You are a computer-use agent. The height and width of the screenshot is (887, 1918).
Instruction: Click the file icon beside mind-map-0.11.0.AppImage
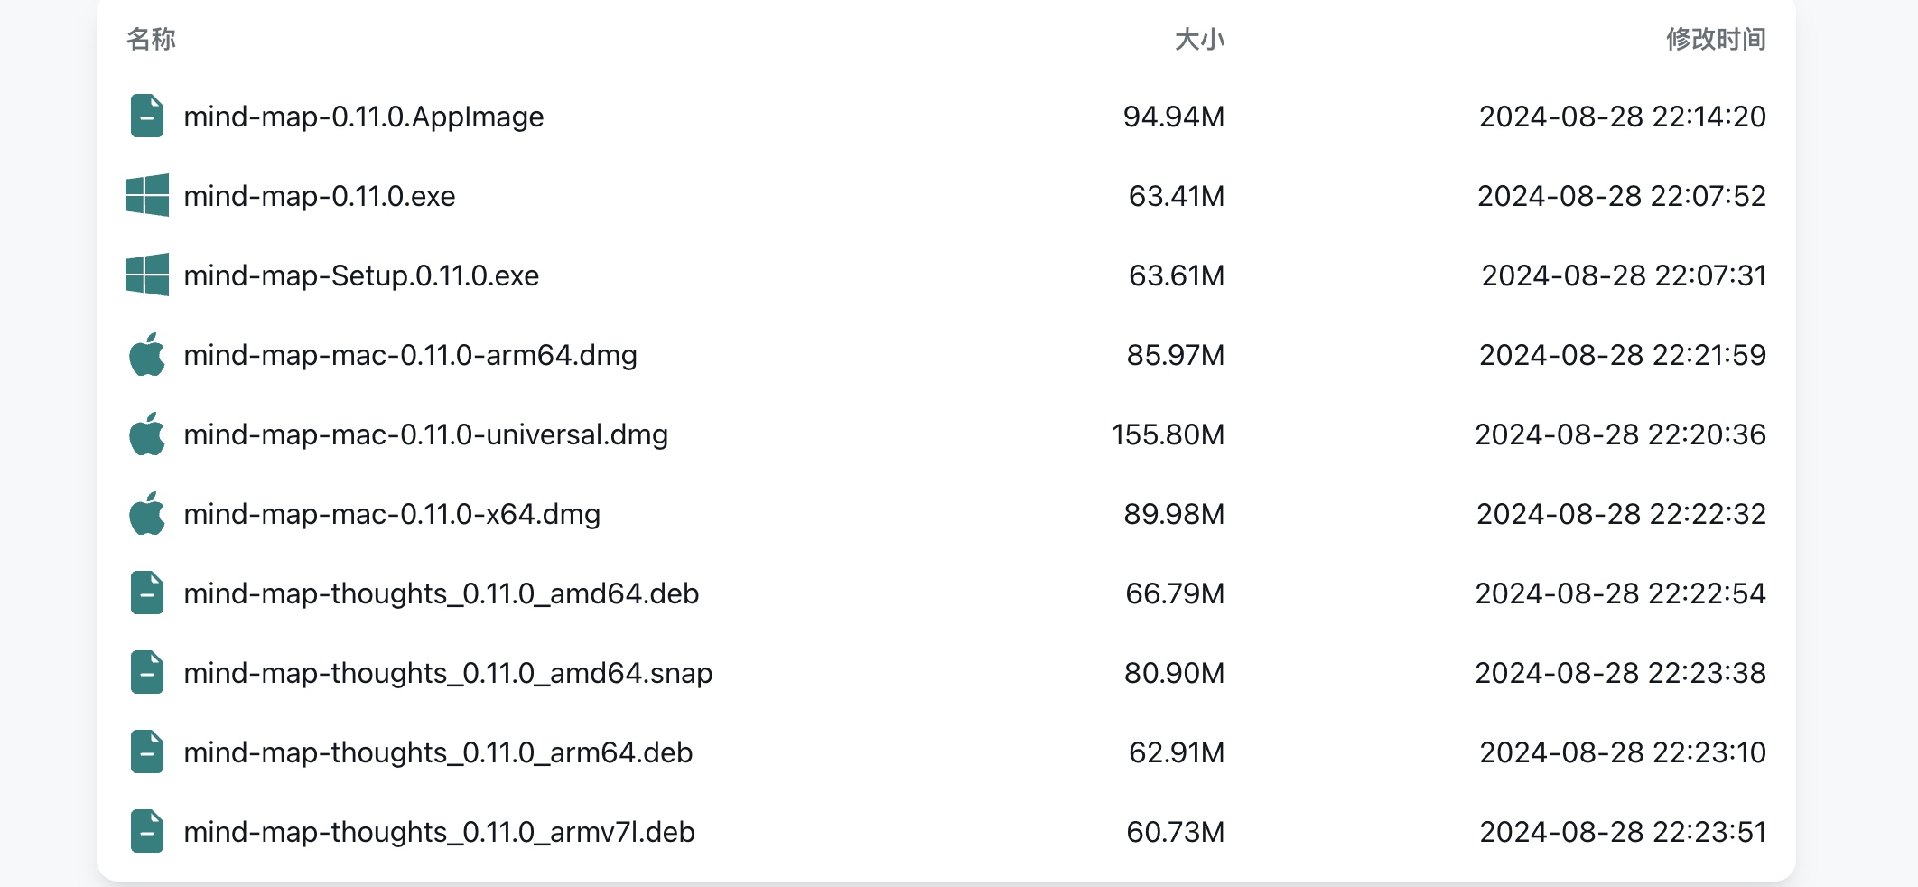(146, 116)
